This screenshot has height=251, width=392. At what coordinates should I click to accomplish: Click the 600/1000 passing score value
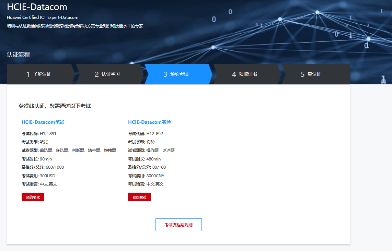click(x=55, y=167)
